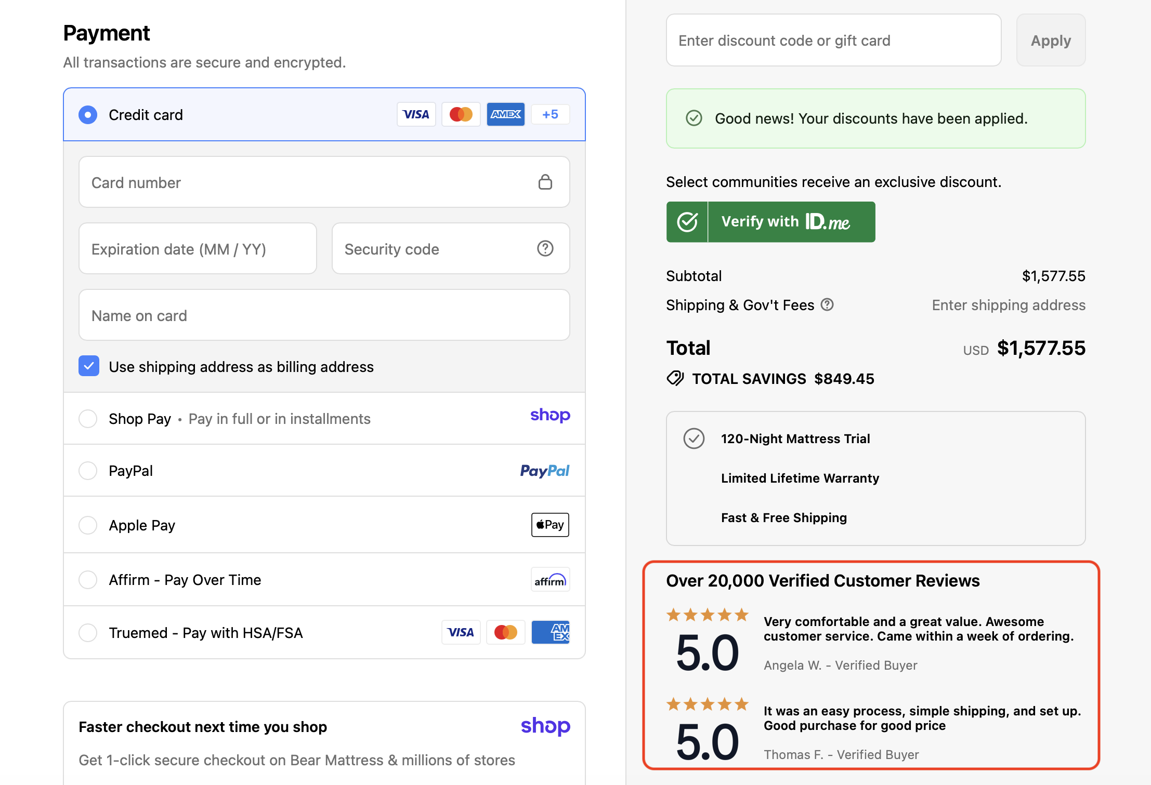Click the Enter shipping address link
Viewport: 1151px width, 785px height.
coord(1008,305)
